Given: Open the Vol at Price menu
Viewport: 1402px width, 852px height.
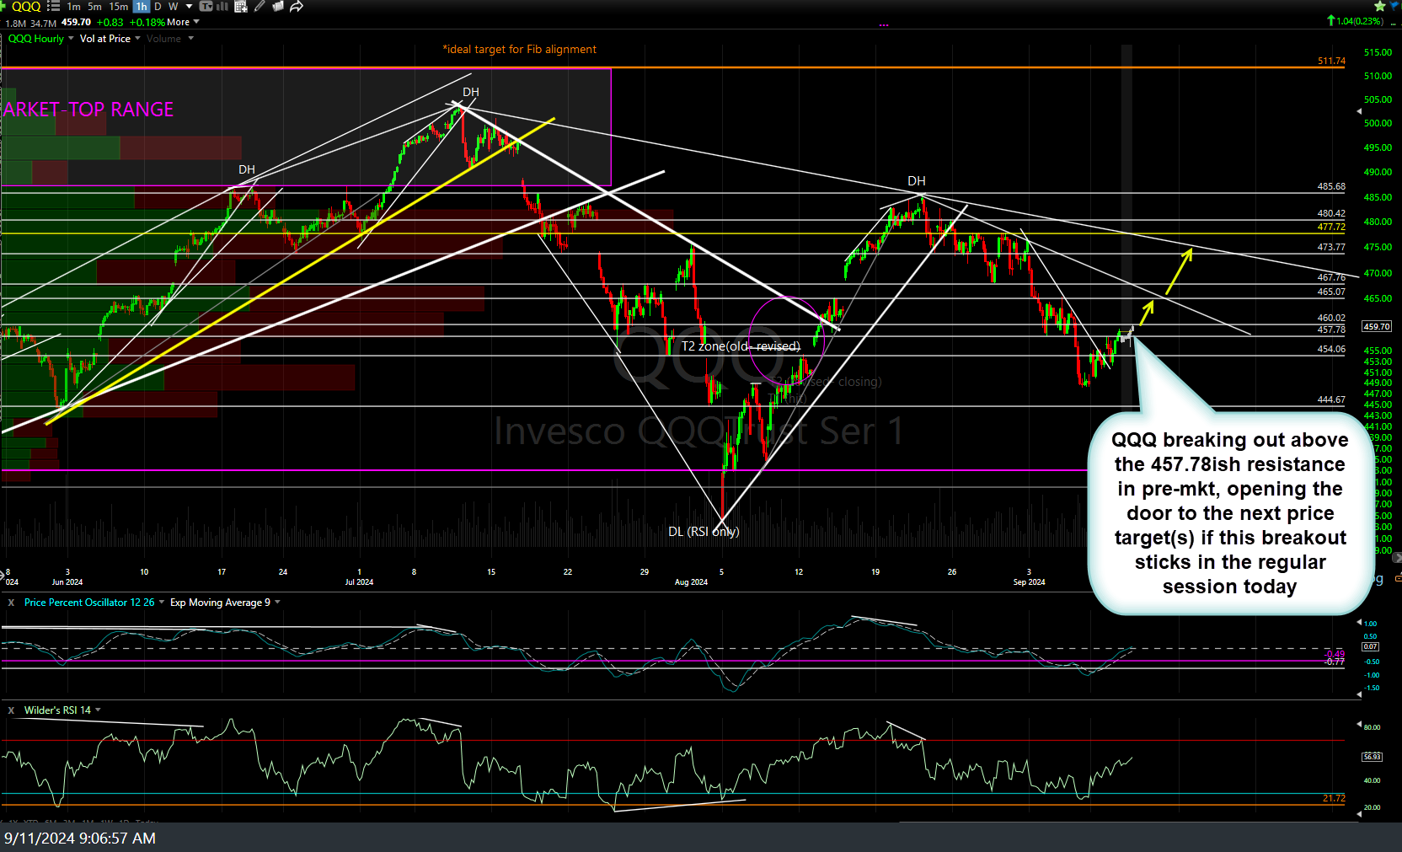Looking at the screenshot, I should pos(109,38).
